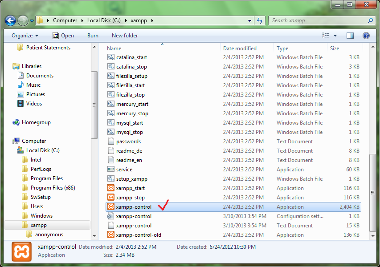Select the xampp_stop application icon
The width and height of the screenshot is (380, 267).
click(x=111, y=198)
